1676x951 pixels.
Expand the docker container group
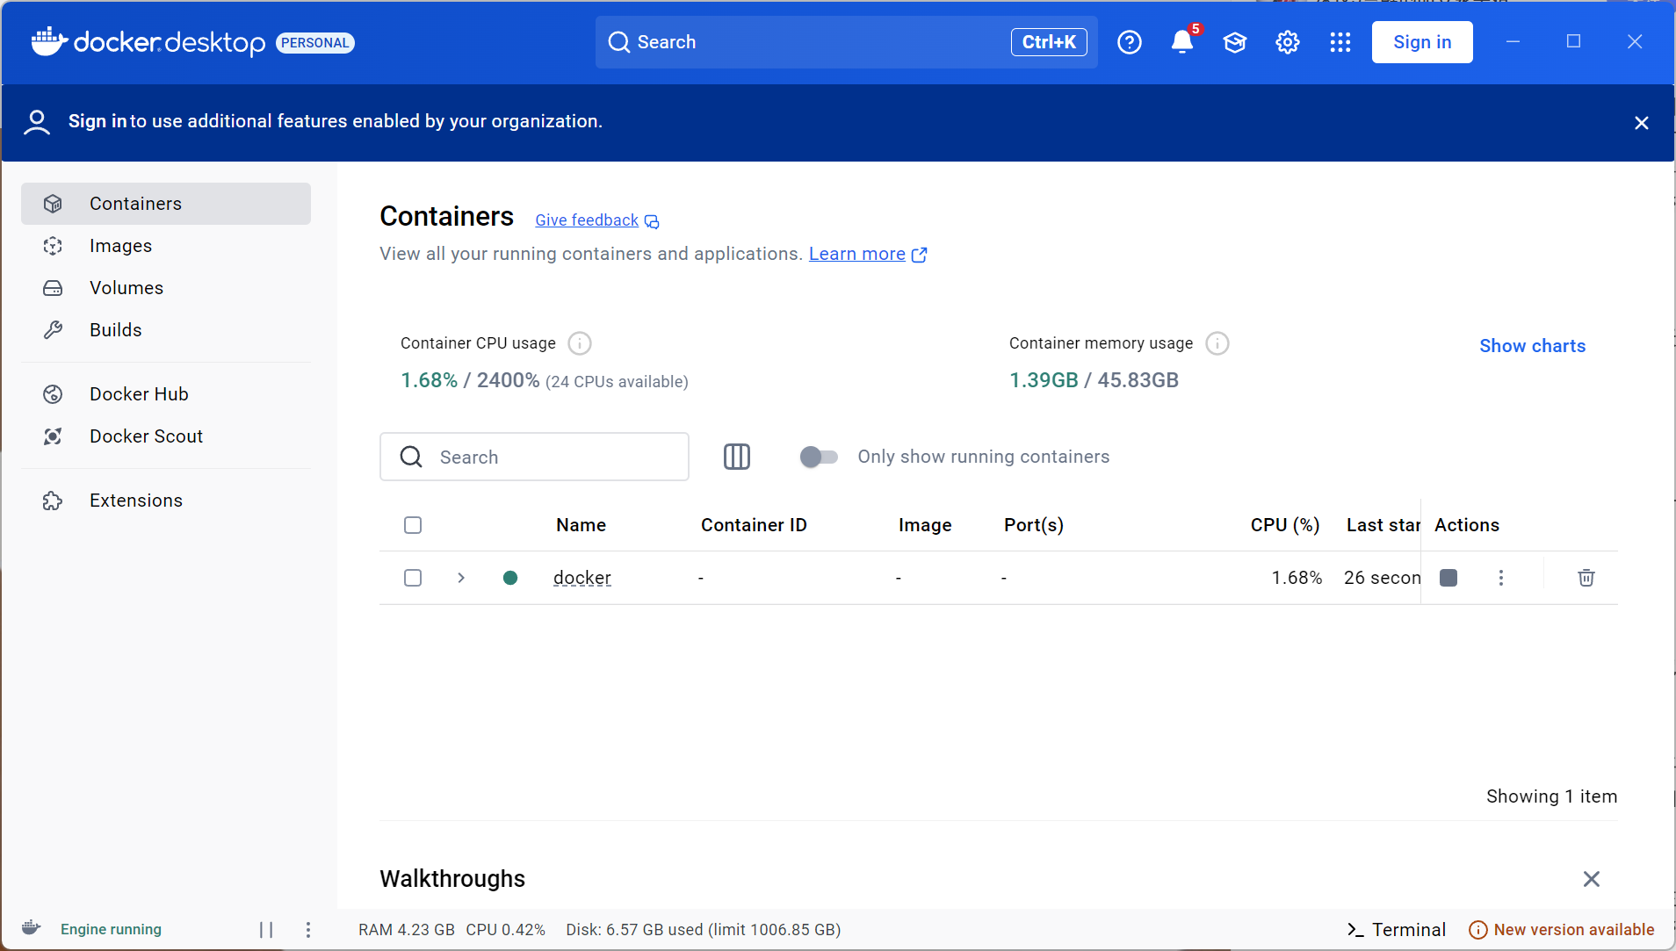pos(461,578)
